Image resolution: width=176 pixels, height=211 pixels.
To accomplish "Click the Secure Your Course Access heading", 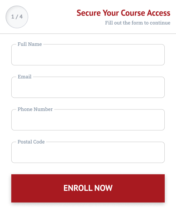I will click(x=123, y=13).
